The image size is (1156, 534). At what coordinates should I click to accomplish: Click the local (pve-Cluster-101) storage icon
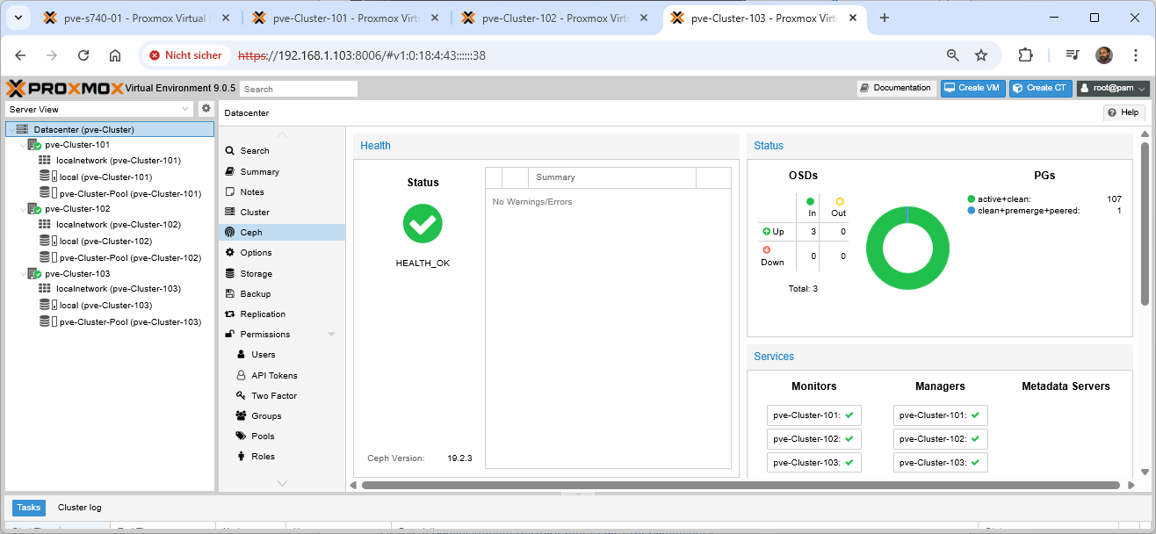pos(45,177)
